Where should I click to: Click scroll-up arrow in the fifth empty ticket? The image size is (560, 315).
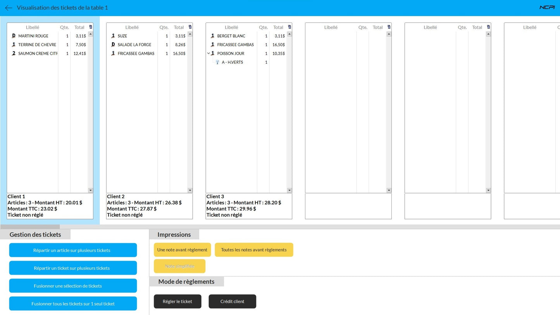(488, 34)
